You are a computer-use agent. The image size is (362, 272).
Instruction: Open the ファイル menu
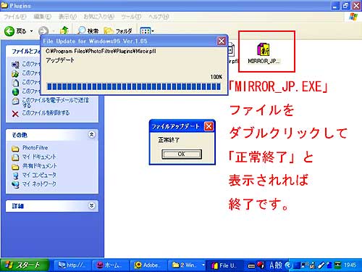coord(15,17)
